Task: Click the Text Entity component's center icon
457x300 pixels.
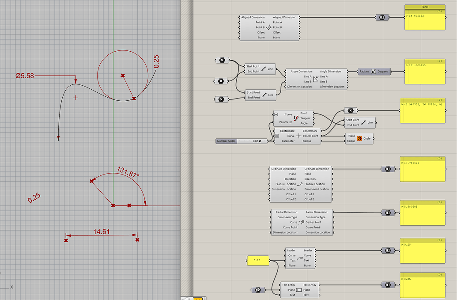Action: pos(299,289)
